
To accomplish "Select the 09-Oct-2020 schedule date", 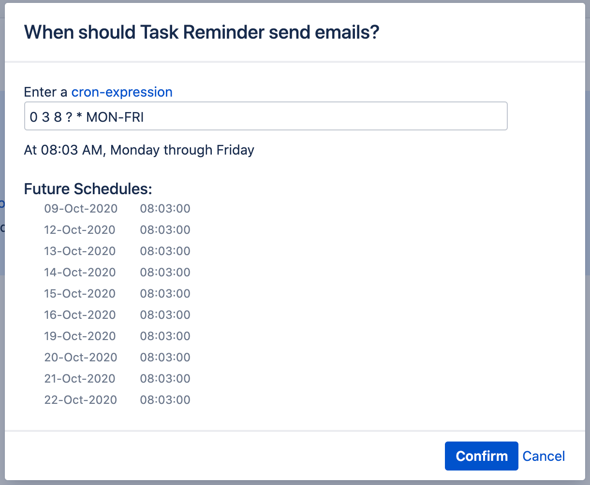I will tap(81, 209).
